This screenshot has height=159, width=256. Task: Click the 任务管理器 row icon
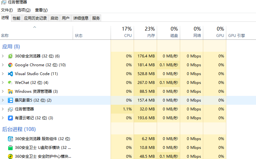(x=10, y=109)
